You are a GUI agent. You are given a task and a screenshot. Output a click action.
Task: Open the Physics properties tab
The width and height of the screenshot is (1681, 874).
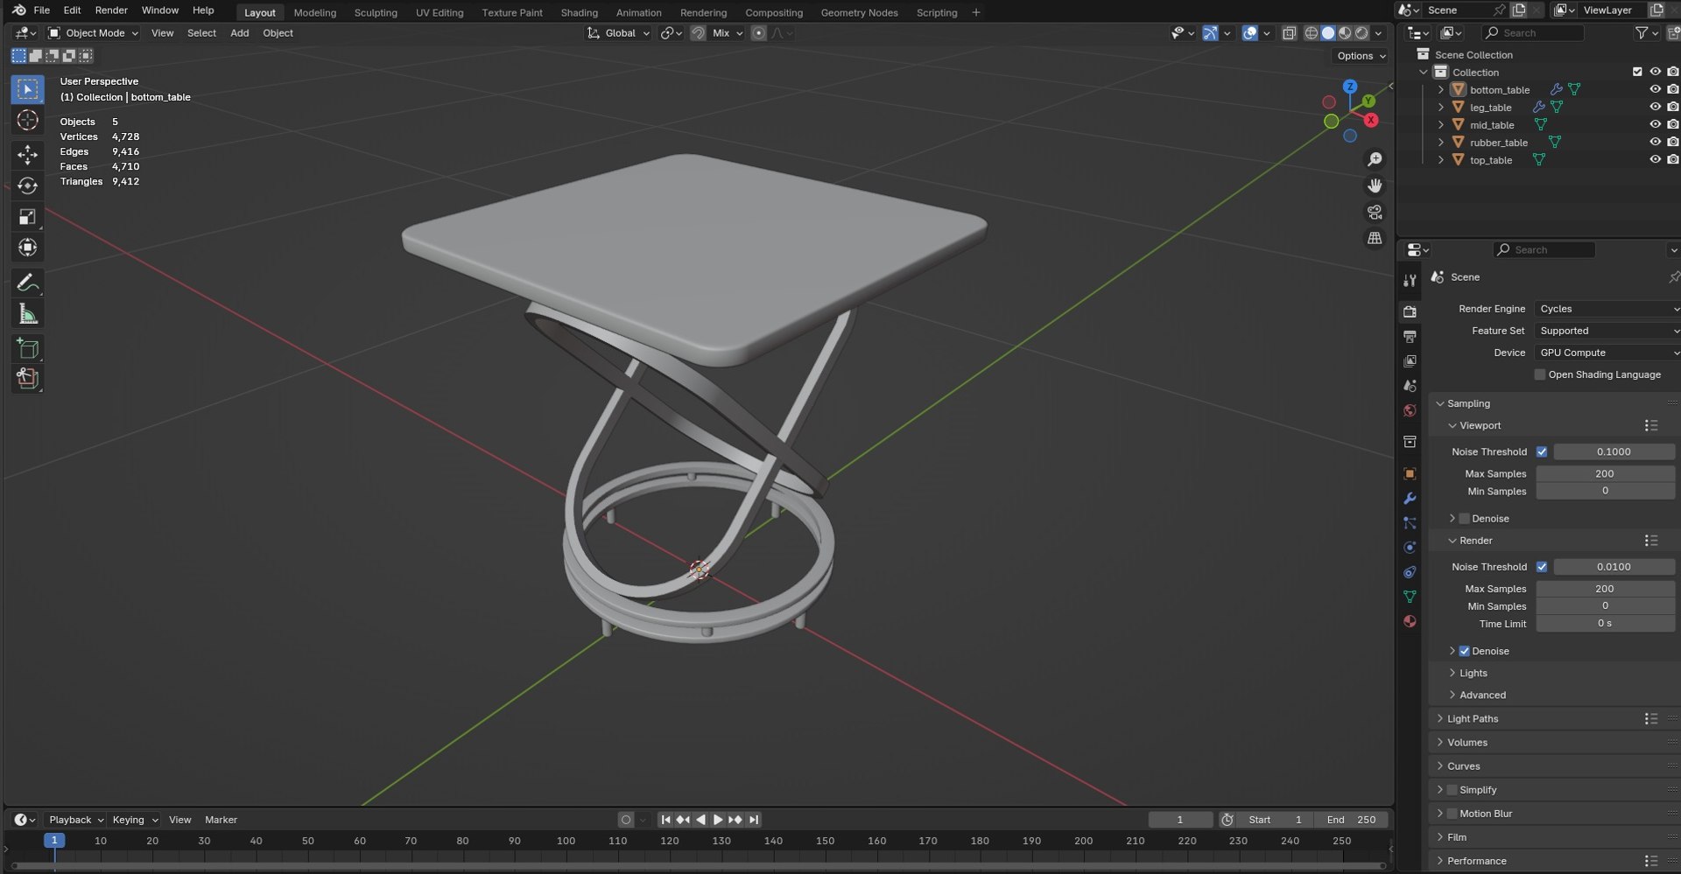(1410, 547)
